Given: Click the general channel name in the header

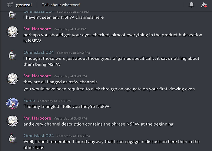Looking at the screenshot, I should [24, 5].
